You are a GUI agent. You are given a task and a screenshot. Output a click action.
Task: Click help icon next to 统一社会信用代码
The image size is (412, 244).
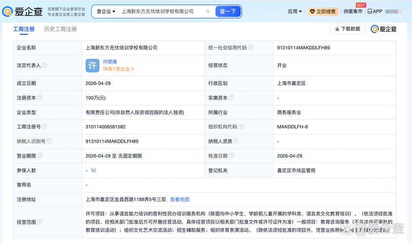click(251, 48)
